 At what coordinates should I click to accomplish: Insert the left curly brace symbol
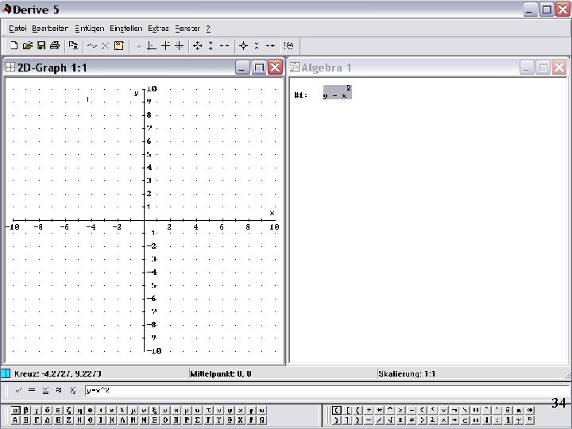[357, 410]
